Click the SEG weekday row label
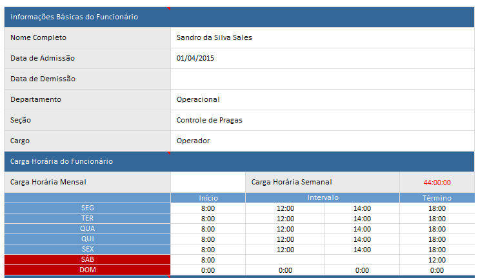 [x=87, y=208]
